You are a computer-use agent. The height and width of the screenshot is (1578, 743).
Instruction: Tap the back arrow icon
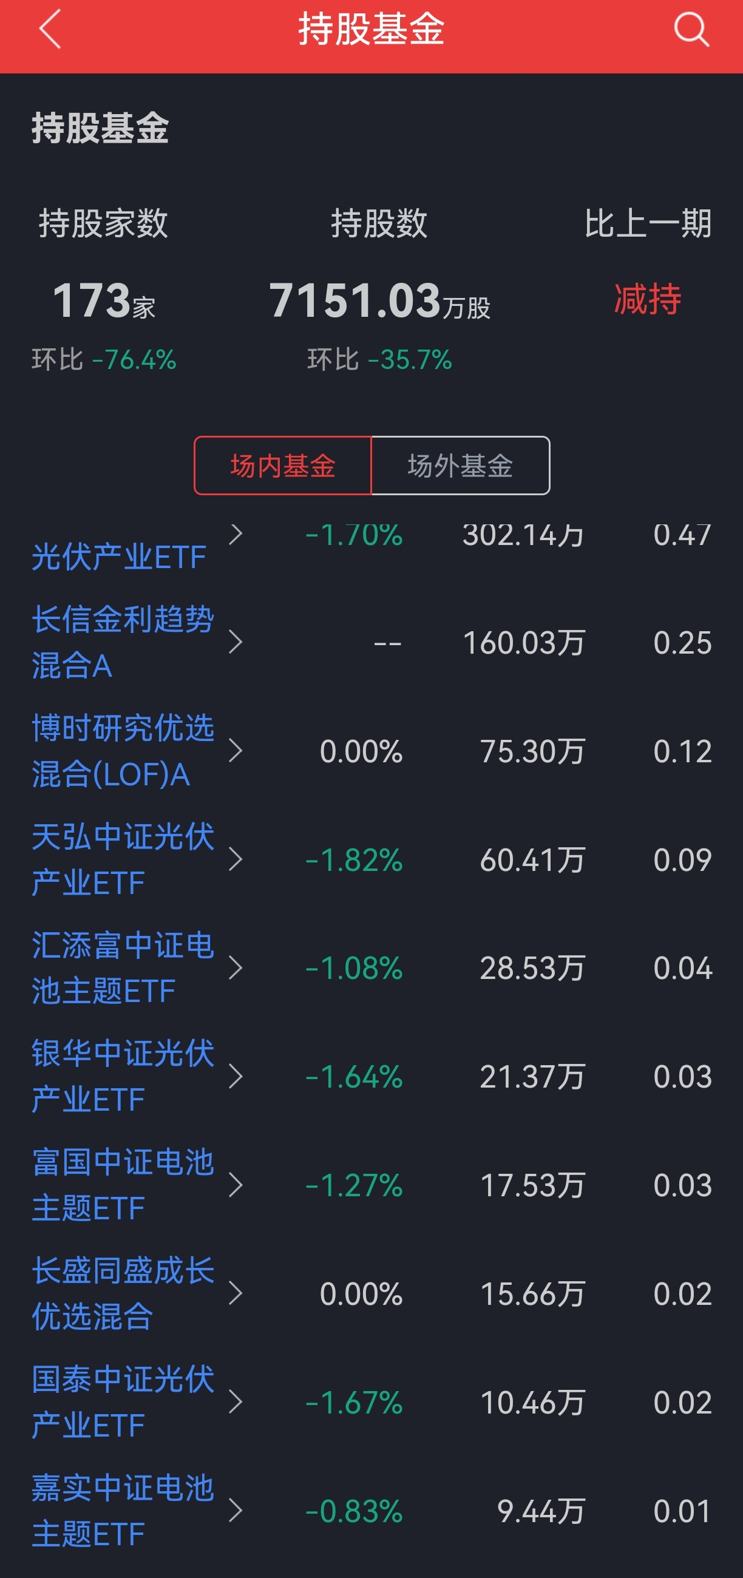click(50, 29)
